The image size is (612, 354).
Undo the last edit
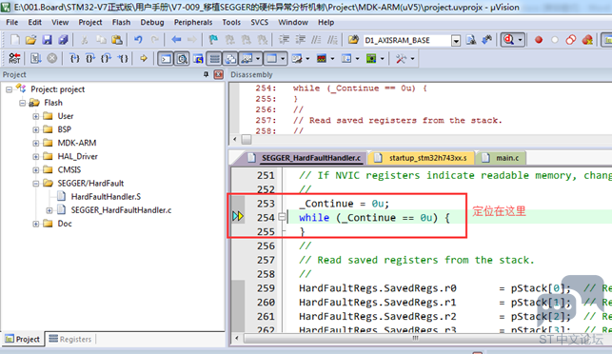[138, 40]
